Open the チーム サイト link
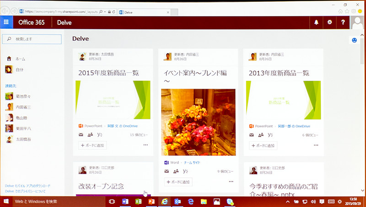Viewport: 366px width, 207px height. click(x=192, y=163)
